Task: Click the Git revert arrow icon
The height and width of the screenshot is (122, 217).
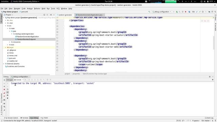Action: (206, 12)
